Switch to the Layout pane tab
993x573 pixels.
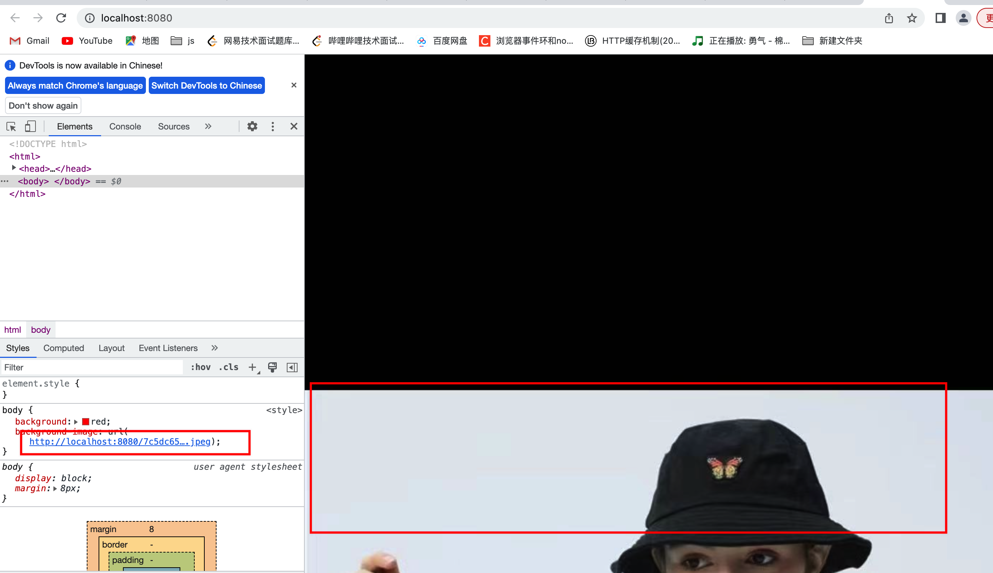(x=111, y=348)
